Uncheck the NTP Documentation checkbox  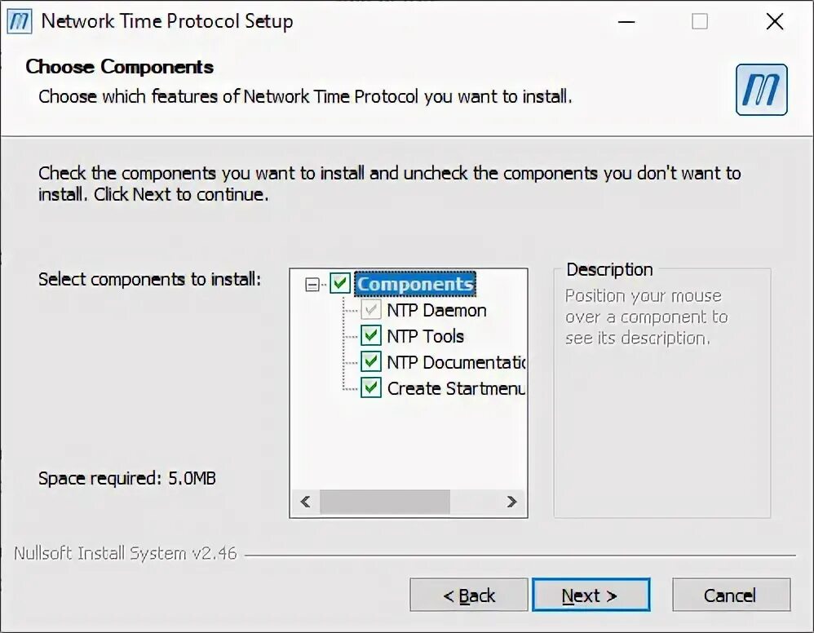coord(371,361)
